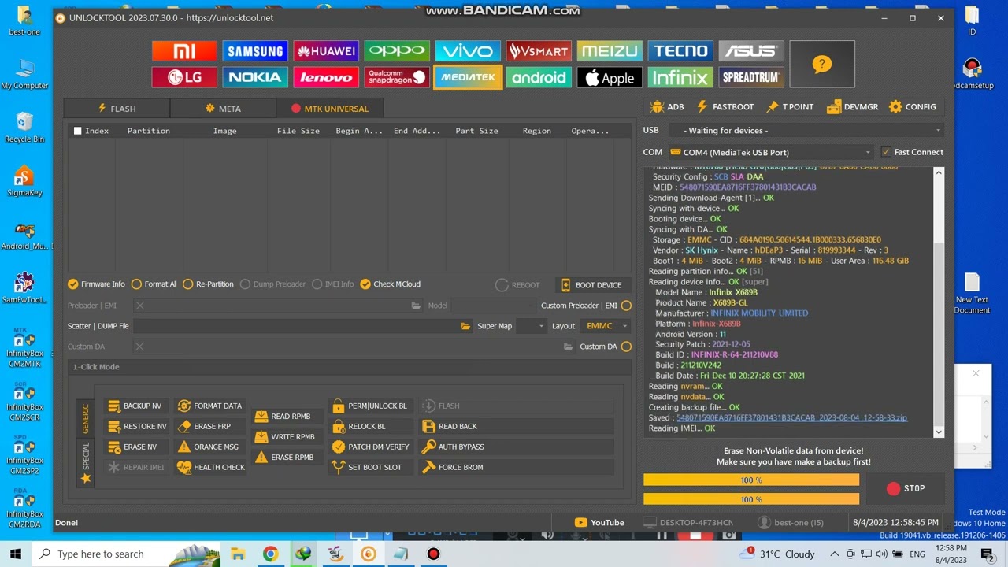This screenshot has height=567, width=1008.
Task: Clear the Custom DA field X icon
Action: [x=139, y=346]
